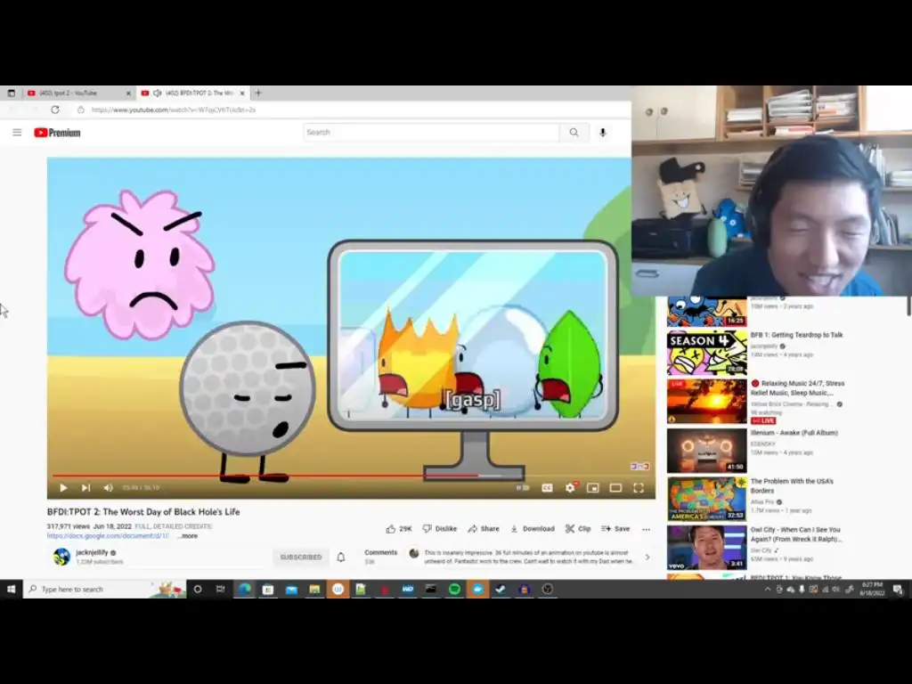Image resolution: width=912 pixels, height=684 pixels.
Task: Click the search magnifier button
Action: (574, 133)
